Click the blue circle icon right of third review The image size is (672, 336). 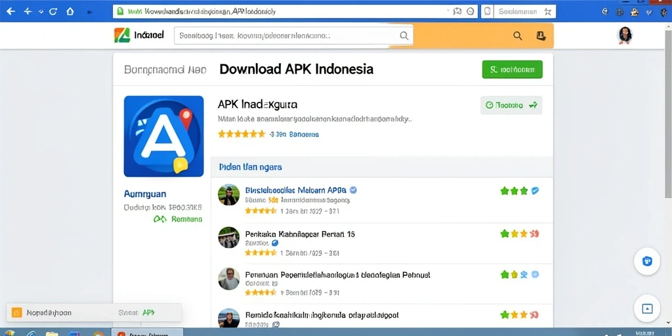535,274
